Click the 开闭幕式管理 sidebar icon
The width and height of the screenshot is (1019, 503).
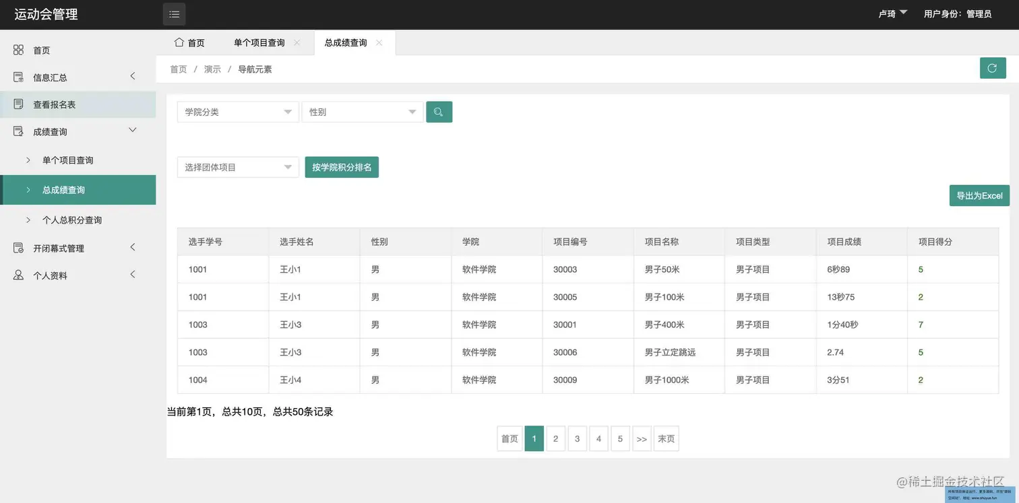pyautogui.click(x=18, y=248)
